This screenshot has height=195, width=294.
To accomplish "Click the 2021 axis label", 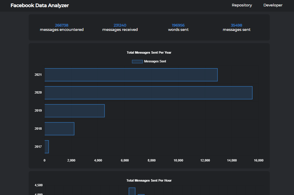I will [38, 75].
